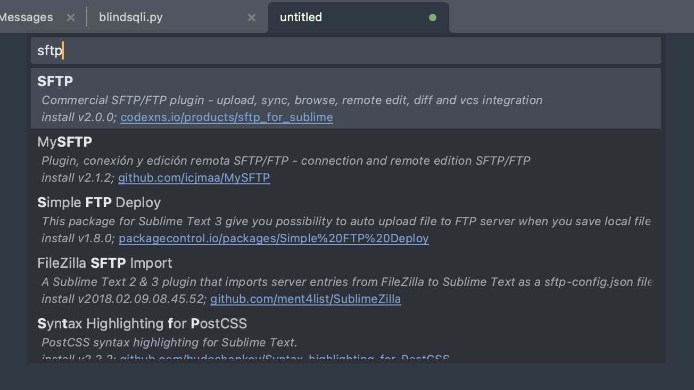Switch to the Messages tab
This screenshot has height=390, width=694.
click(x=27, y=16)
